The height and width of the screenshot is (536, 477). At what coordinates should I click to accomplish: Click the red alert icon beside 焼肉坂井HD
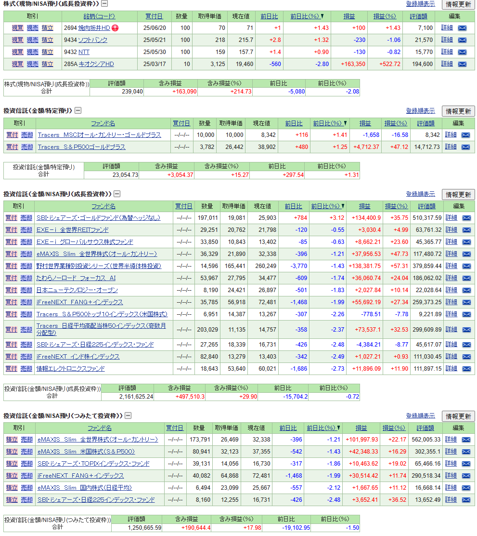pos(115,28)
